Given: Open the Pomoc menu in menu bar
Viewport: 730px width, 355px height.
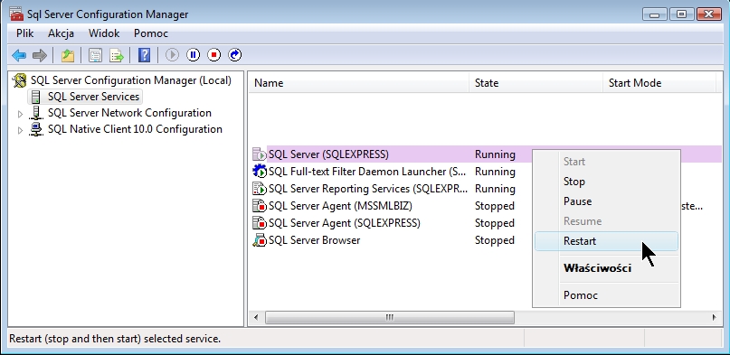Looking at the screenshot, I should 151,33.
